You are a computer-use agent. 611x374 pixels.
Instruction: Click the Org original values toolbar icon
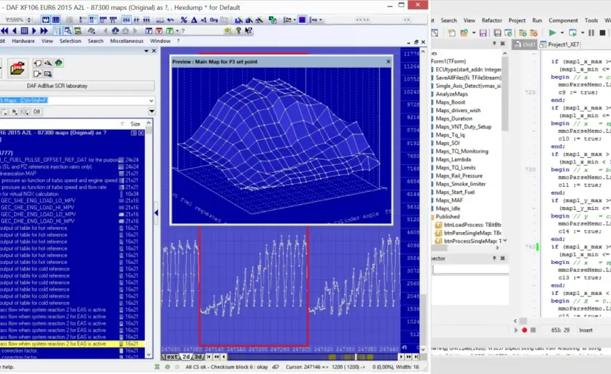[214, 20]
